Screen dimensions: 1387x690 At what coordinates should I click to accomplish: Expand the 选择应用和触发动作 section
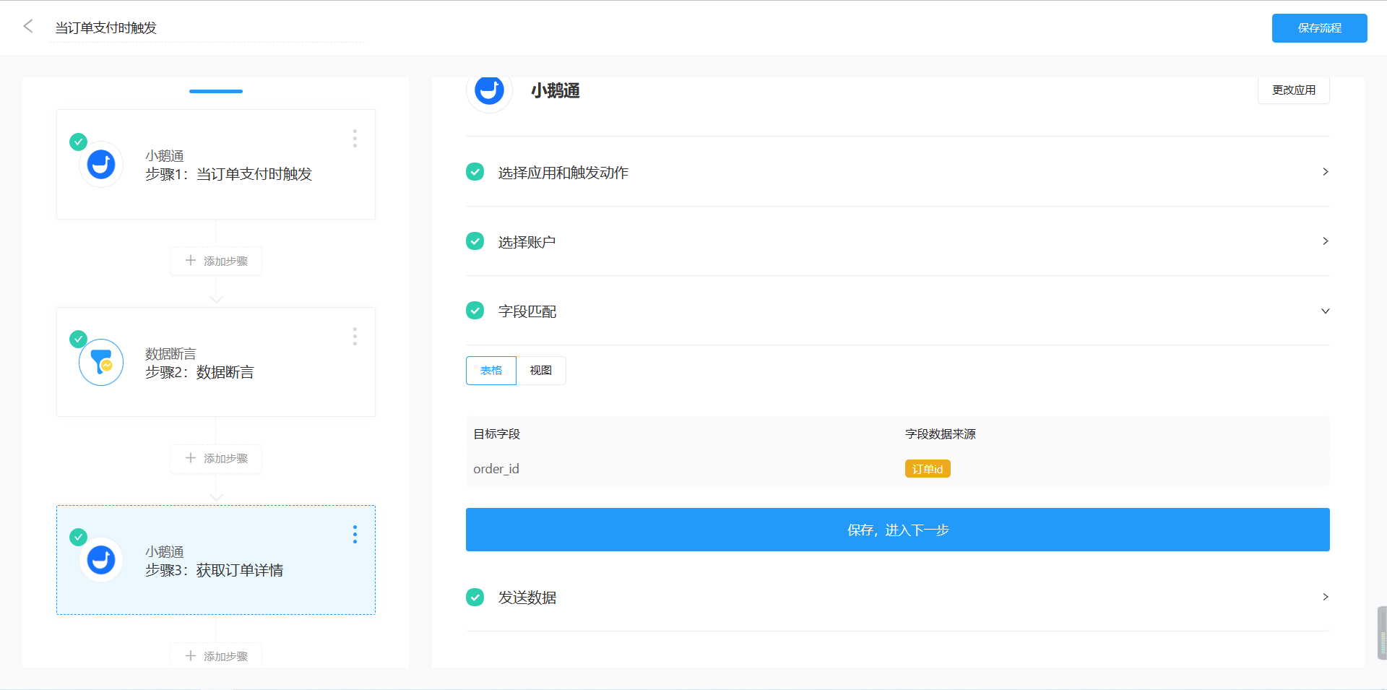point(897,172)
